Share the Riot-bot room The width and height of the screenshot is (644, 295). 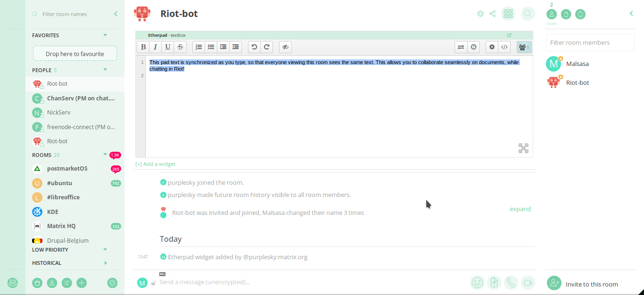coord(492,14)
